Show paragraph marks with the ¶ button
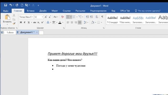 click(102, 17)
